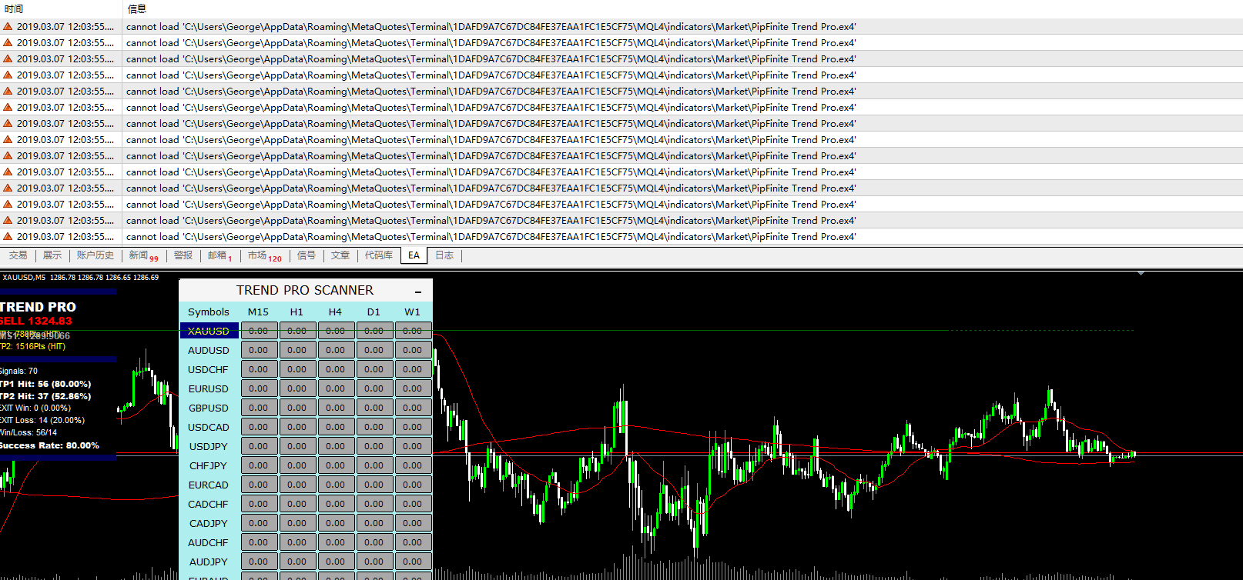Select EURUSD in the scanner symbols
This screenshot has width=1243, height=580.
tap(209, 388)
